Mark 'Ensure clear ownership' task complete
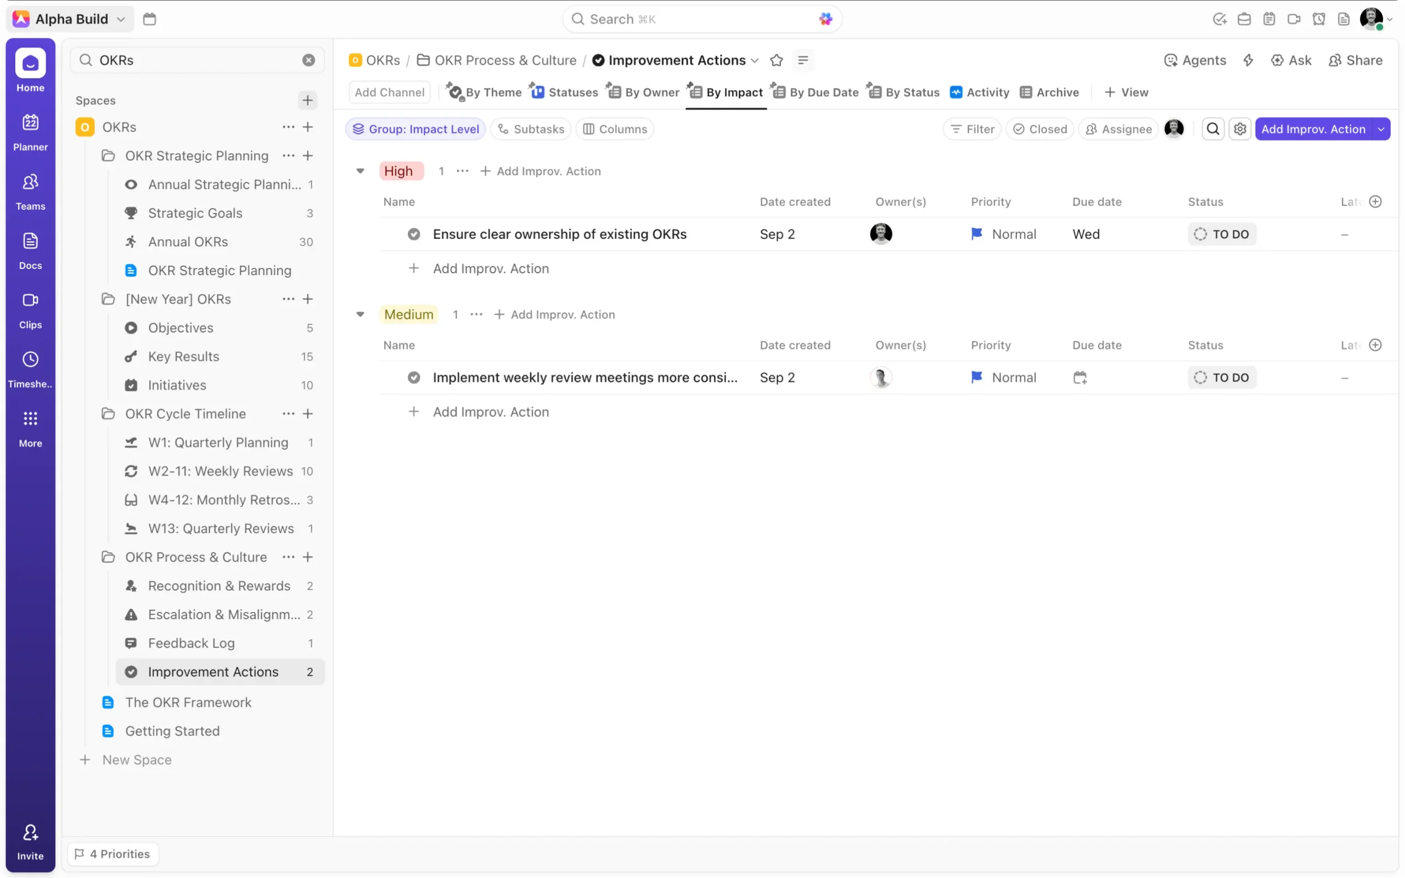Screen dimensions: 1405x878 click(413, 234)
